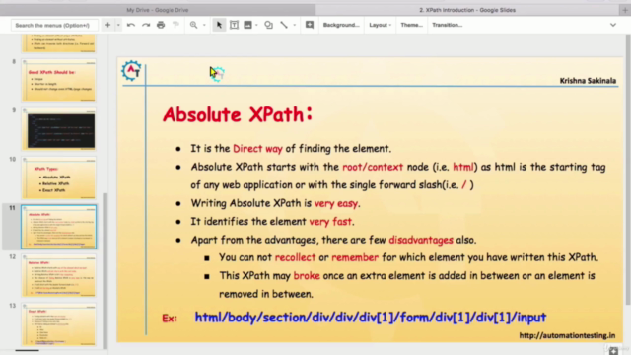Click the Redo arrow icon
631x355 pixels.
click(x=146, y=25)
